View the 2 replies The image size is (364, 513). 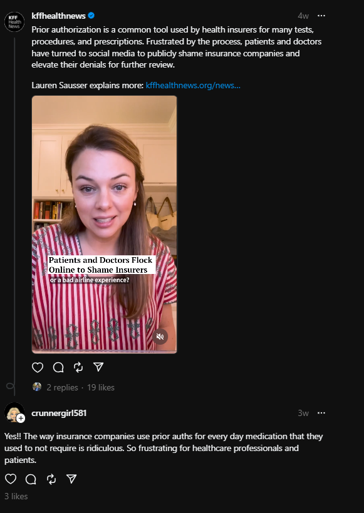point(62,387)
